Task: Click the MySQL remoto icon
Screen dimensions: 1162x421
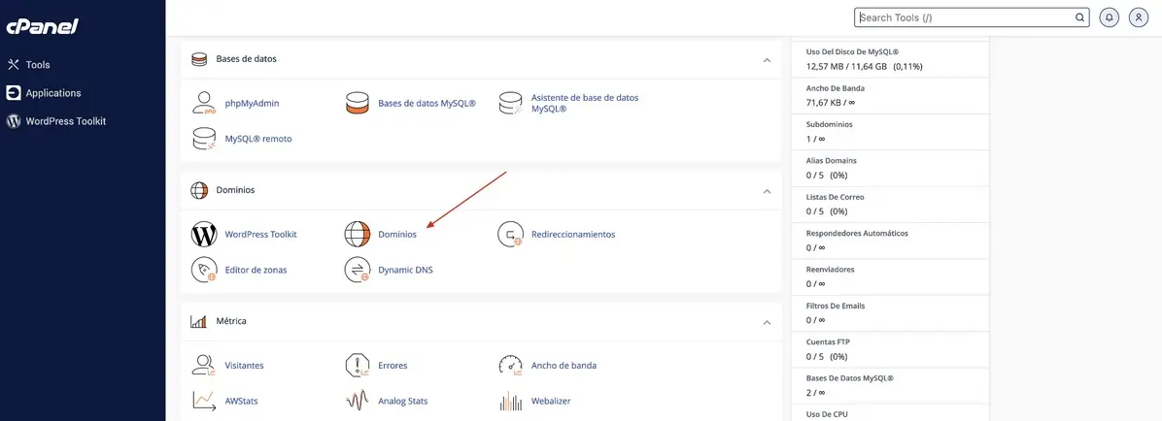Action: [x=204, y=139]
